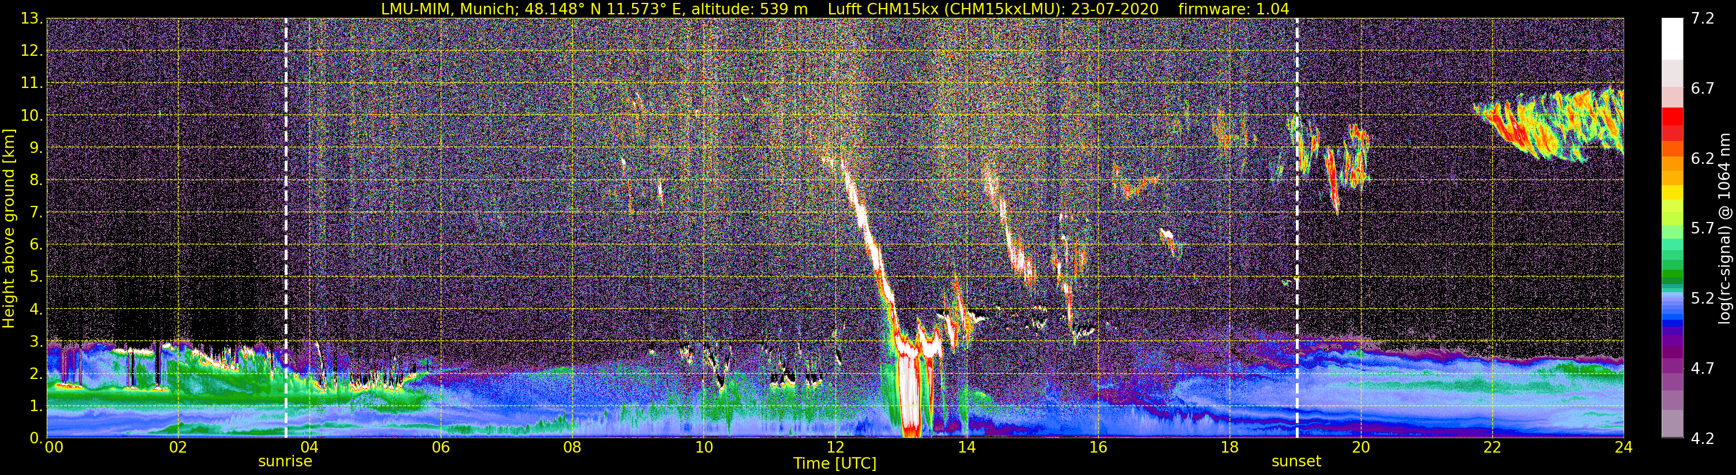Click the height axis tick '6.'
The width and height of the screenshot is (1736, 475).
coord(36,244)
